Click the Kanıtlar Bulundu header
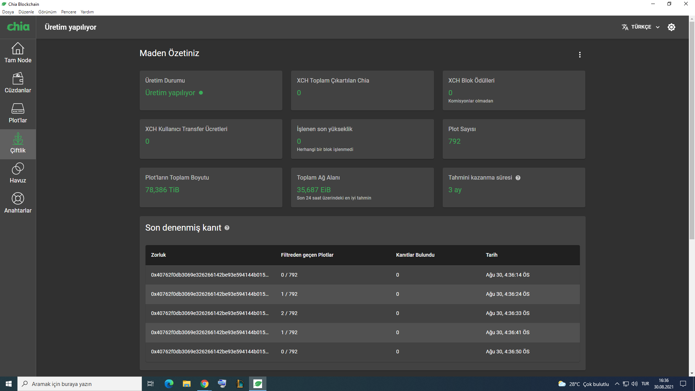Screen dimensions: 695x391 pyautogui.click(x=415, y=255)
